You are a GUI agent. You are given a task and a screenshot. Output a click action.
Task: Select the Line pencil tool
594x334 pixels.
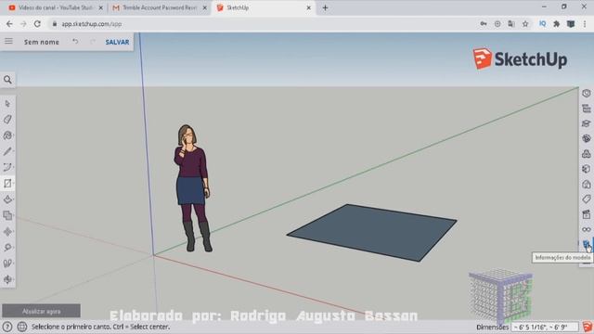(x=7, y=151)
